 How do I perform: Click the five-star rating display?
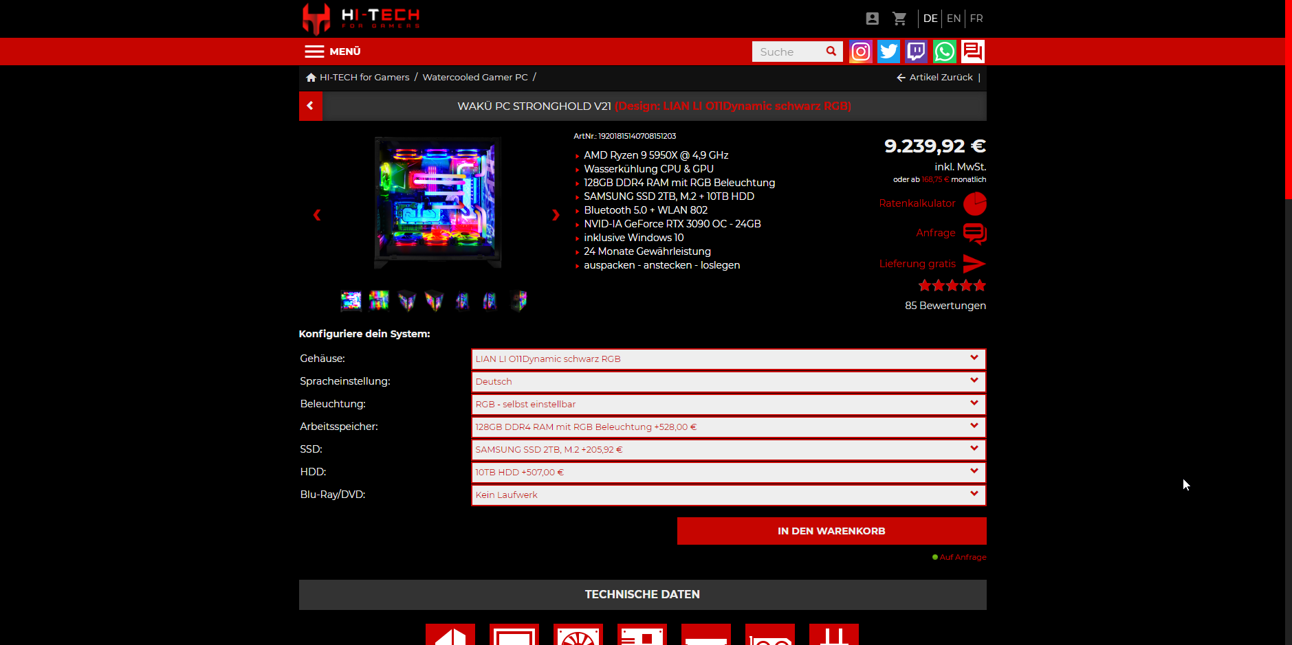(952, 286)
